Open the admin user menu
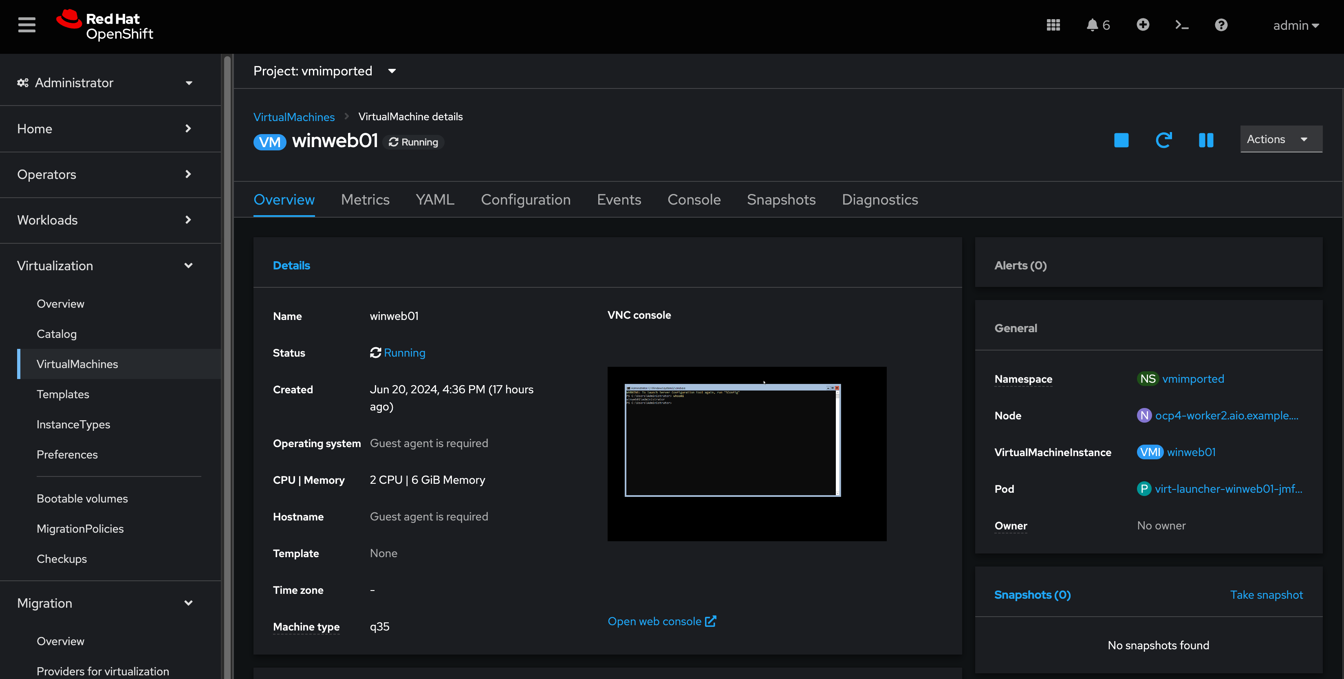 (x=1296, y=24)
